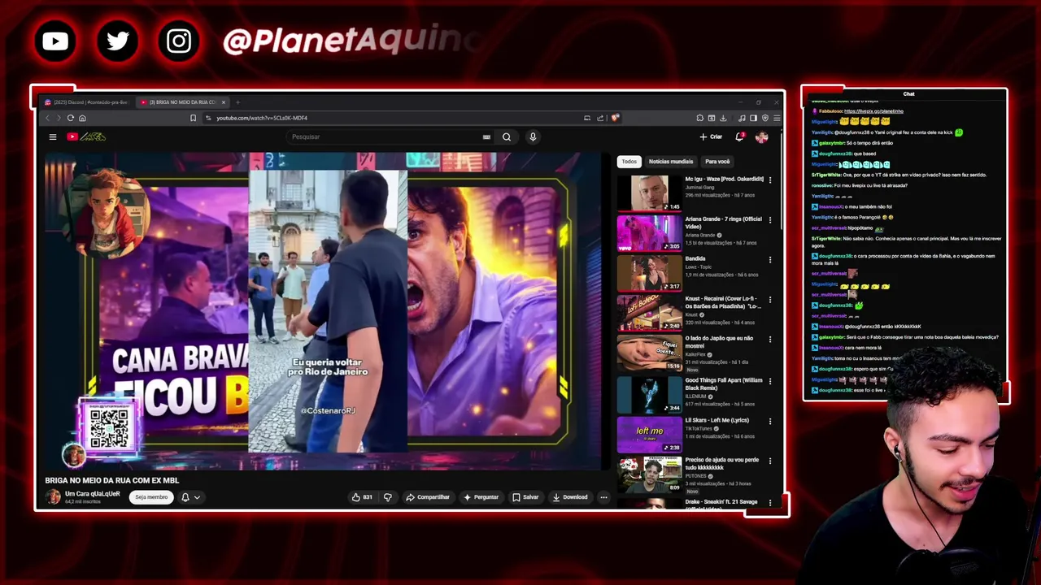Viewport: 1041px width, 585px height.
Task: Open options menu for Mc Igu - Waze
Action: 770,180
